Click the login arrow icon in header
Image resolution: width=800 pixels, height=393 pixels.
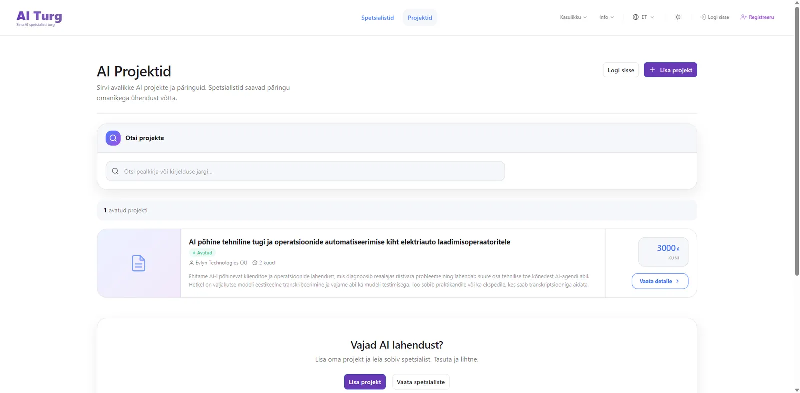click(x=702, y=17)
